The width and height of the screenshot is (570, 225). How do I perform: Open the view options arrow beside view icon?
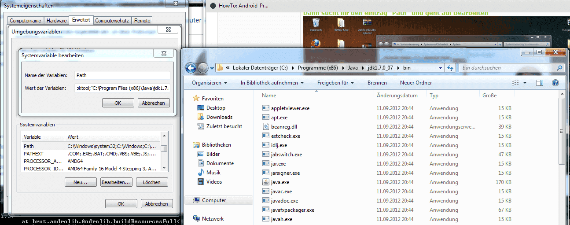coord(526,83)
